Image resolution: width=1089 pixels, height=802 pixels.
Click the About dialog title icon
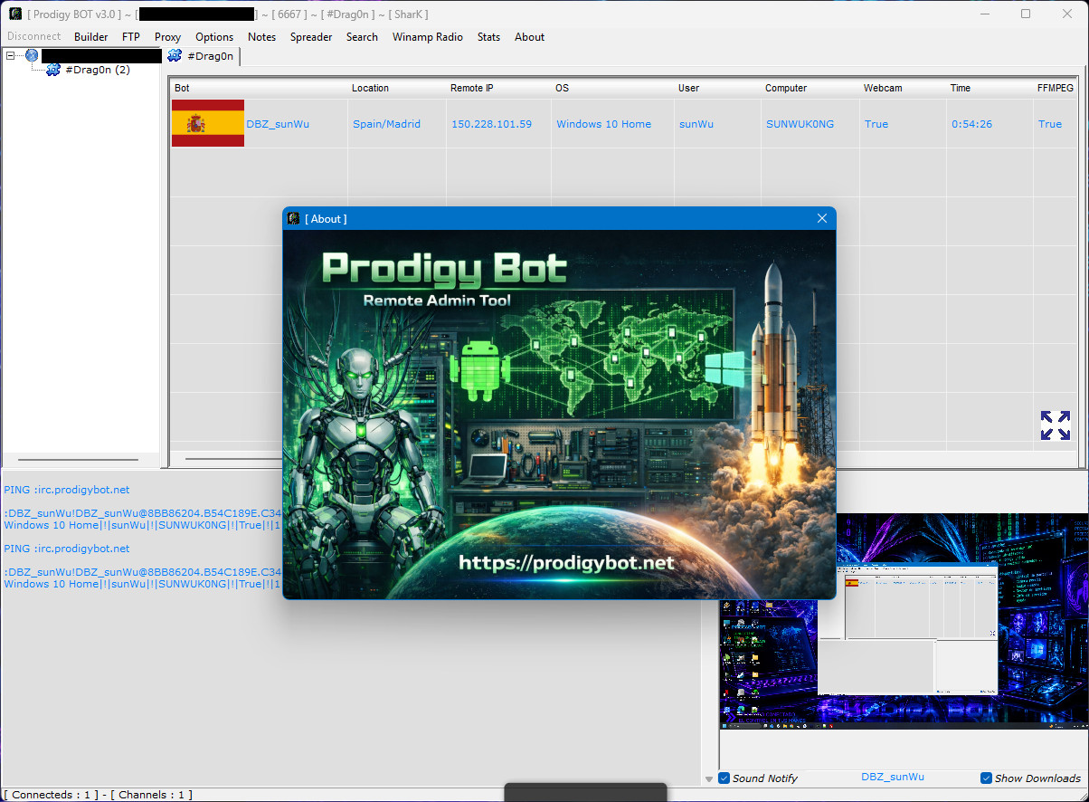(x=294, y=218)
